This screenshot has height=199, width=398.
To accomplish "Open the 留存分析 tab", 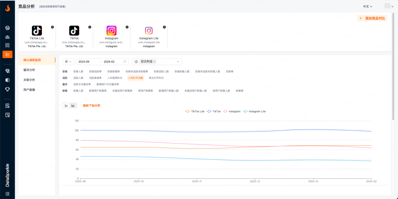I will (x=29, y=70).
